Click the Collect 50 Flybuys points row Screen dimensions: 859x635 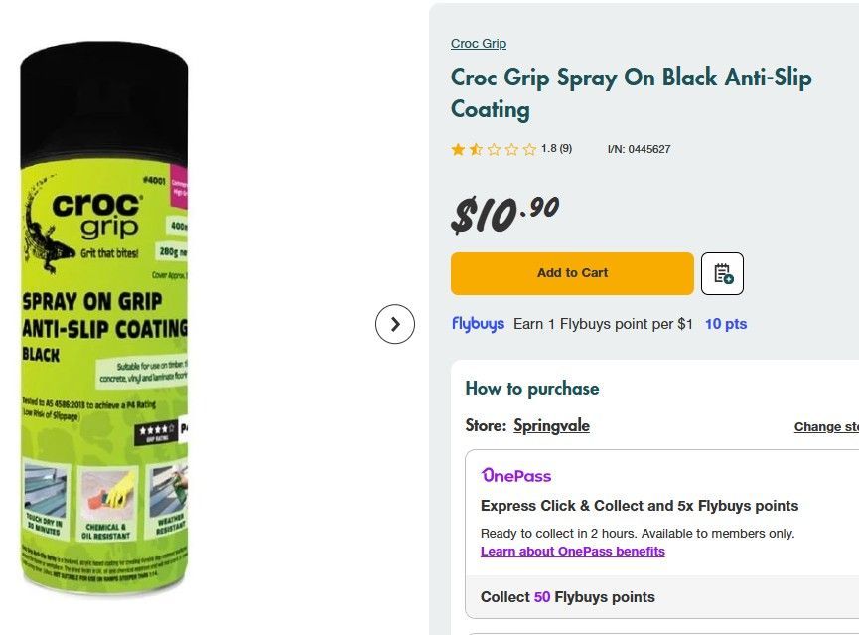[661, 597]
